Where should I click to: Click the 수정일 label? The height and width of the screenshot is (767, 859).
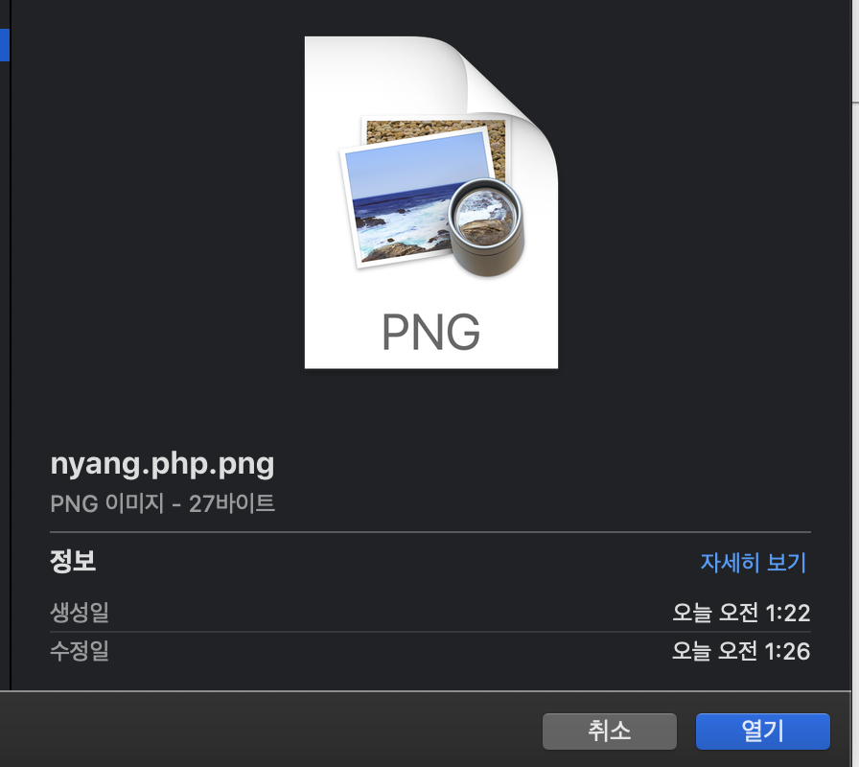[80, 651]
